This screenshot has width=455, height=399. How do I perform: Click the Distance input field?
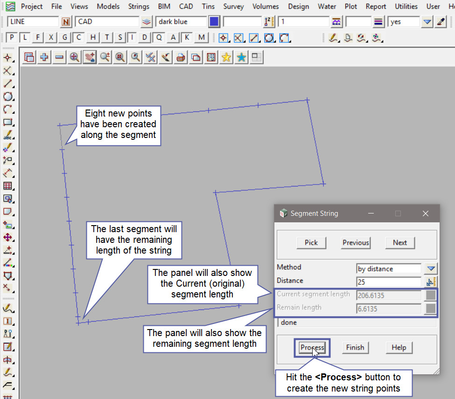388,282
